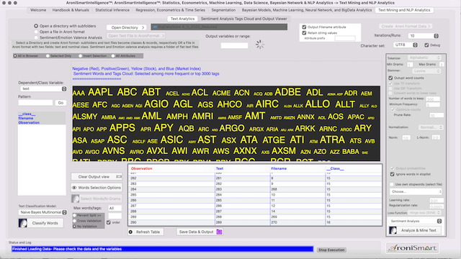Click Create Aroni Format Data button
This screenshot has width=461, height=259.
406,27
